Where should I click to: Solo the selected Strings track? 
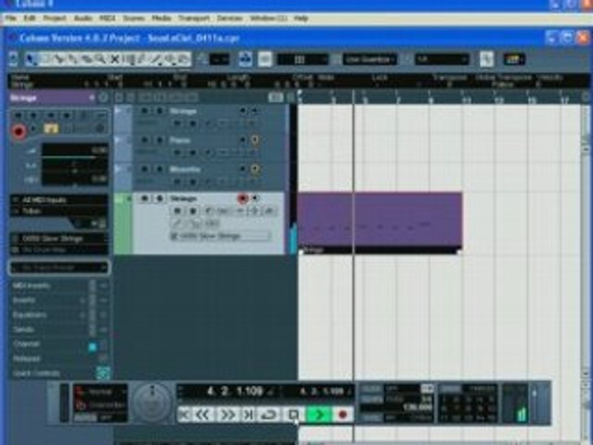tap(159, 198)
